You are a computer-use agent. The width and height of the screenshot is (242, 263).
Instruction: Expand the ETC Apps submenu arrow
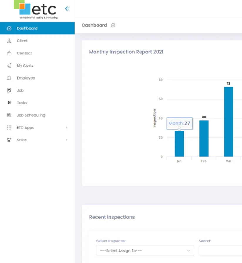coord(66,128)
